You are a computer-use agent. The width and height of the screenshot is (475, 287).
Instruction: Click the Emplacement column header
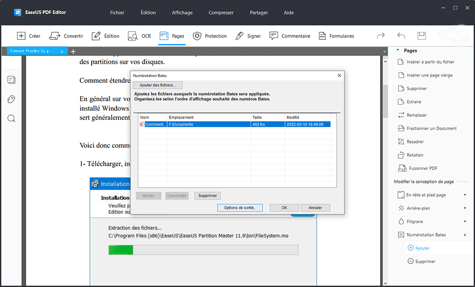[209, 117]
